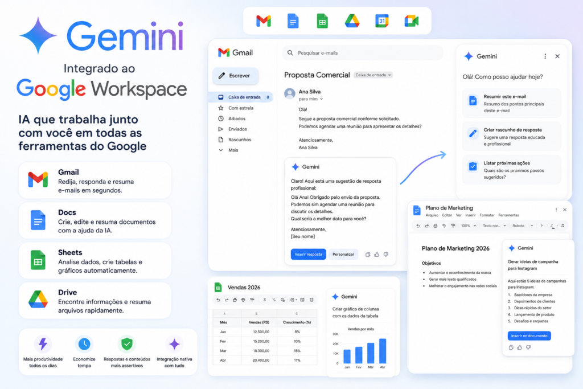Close the Gemini side panel in Gmail

(x=557, y=56)
